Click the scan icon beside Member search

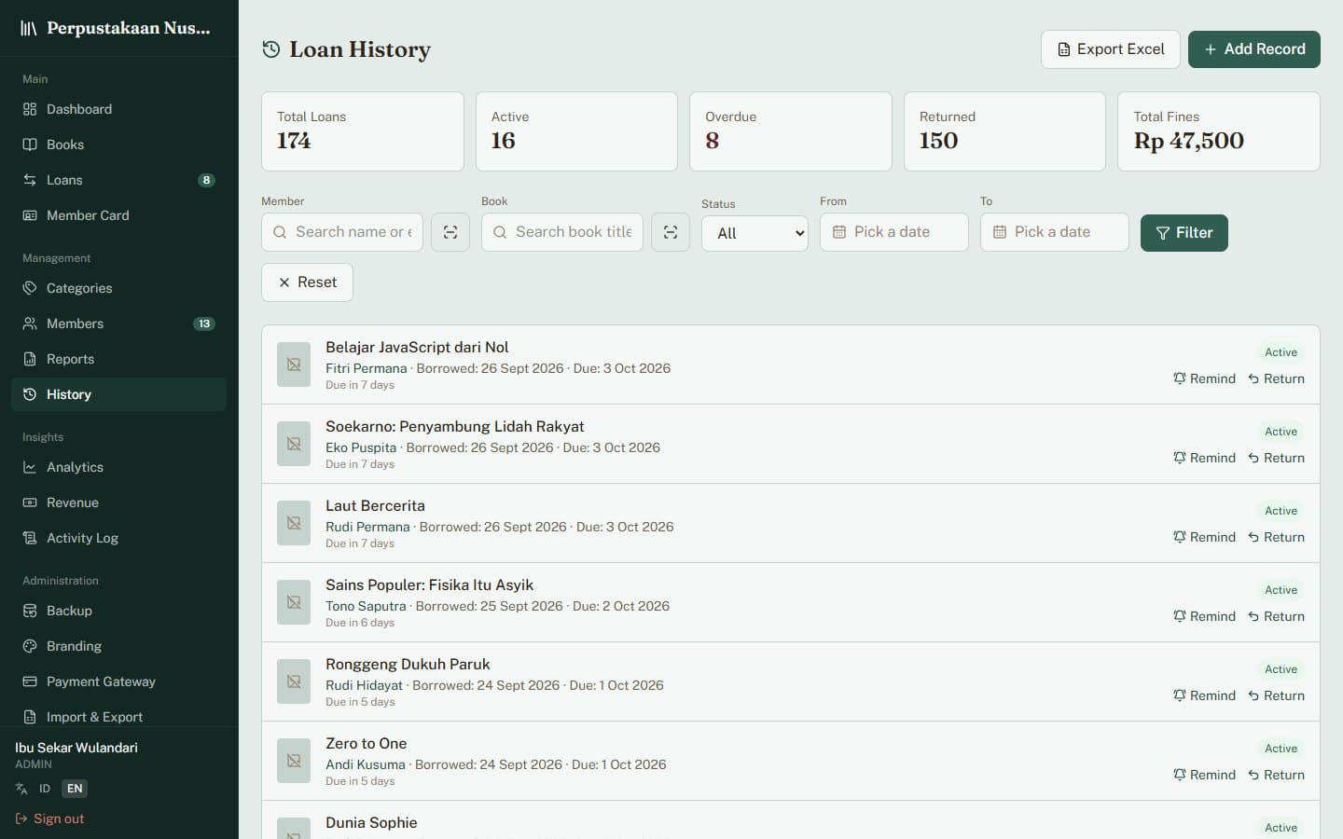pos(450,232)
